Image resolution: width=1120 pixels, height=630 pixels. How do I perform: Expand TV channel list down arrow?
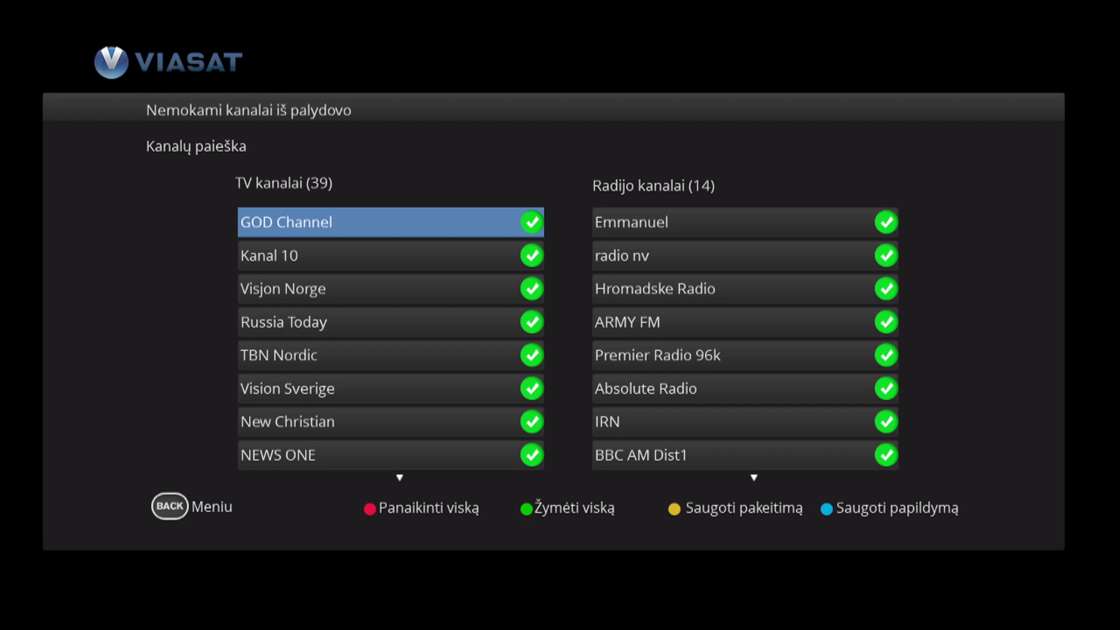[400, 478]
